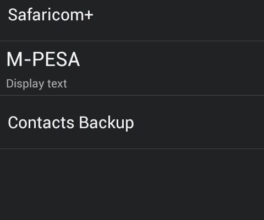
Task: Tap the word Contacts in the third entry
Action: (41, 123)
